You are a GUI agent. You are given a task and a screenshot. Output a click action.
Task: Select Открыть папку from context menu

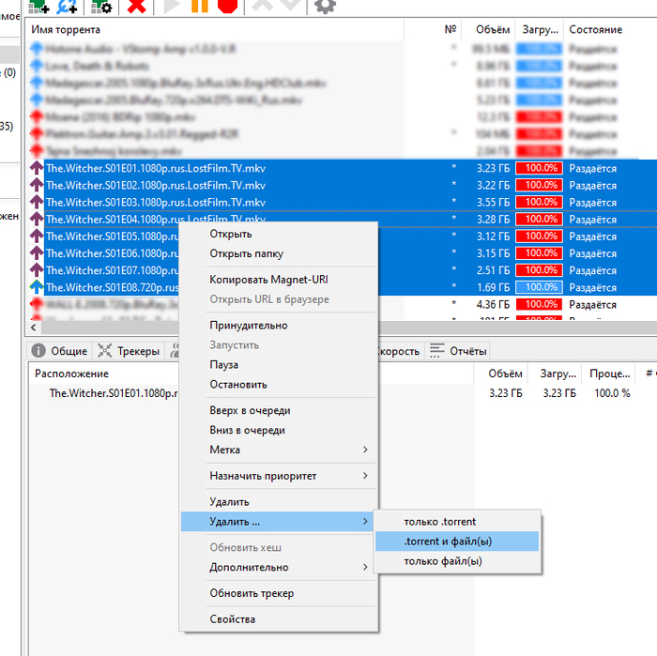246,253
